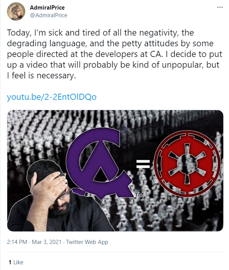
Task: Open the three-dot more options menu
Action: [x=220, y=7]
